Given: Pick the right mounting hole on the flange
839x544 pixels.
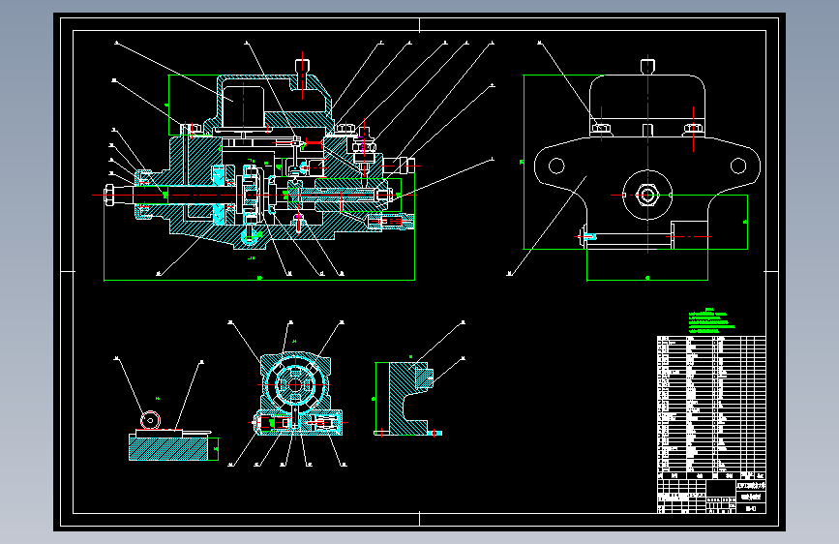Looking at the screenshot, I should [x=738, y=166].
